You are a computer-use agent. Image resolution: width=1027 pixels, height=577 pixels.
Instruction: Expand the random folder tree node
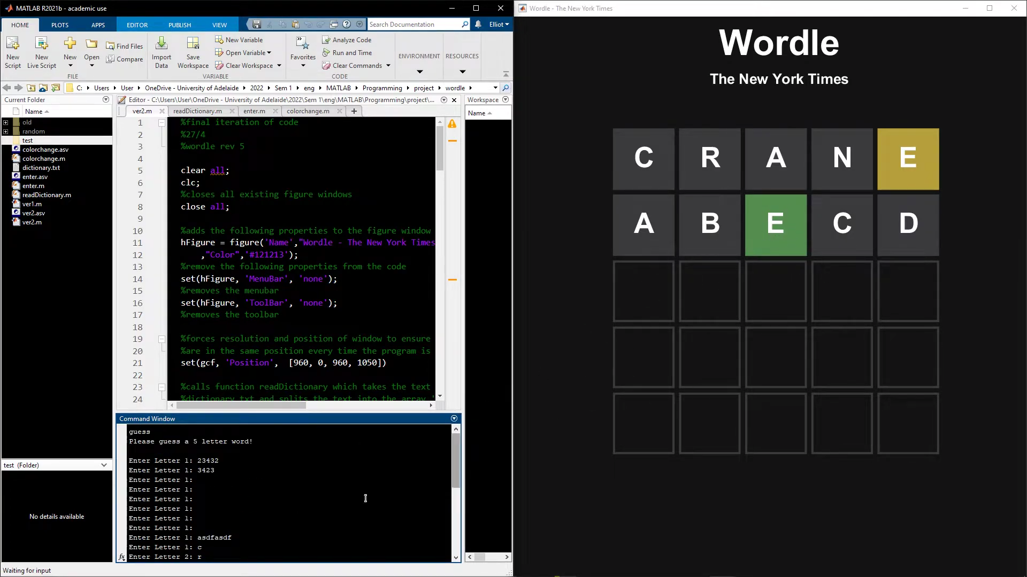tap(6, 131)
